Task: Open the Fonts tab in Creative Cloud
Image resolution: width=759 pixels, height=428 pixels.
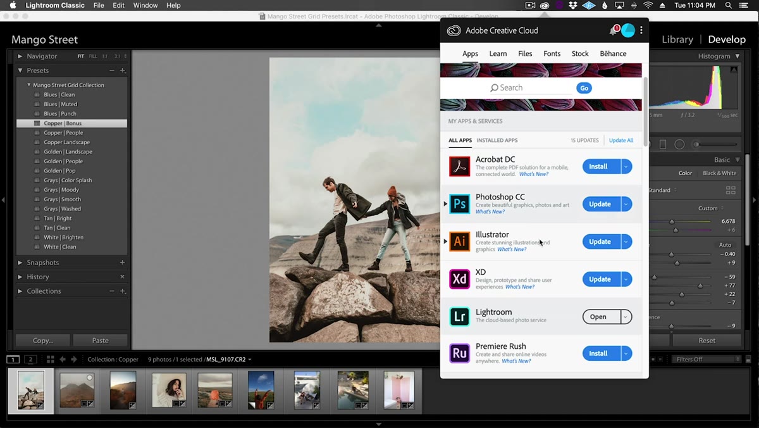Action: click(552, 54)
